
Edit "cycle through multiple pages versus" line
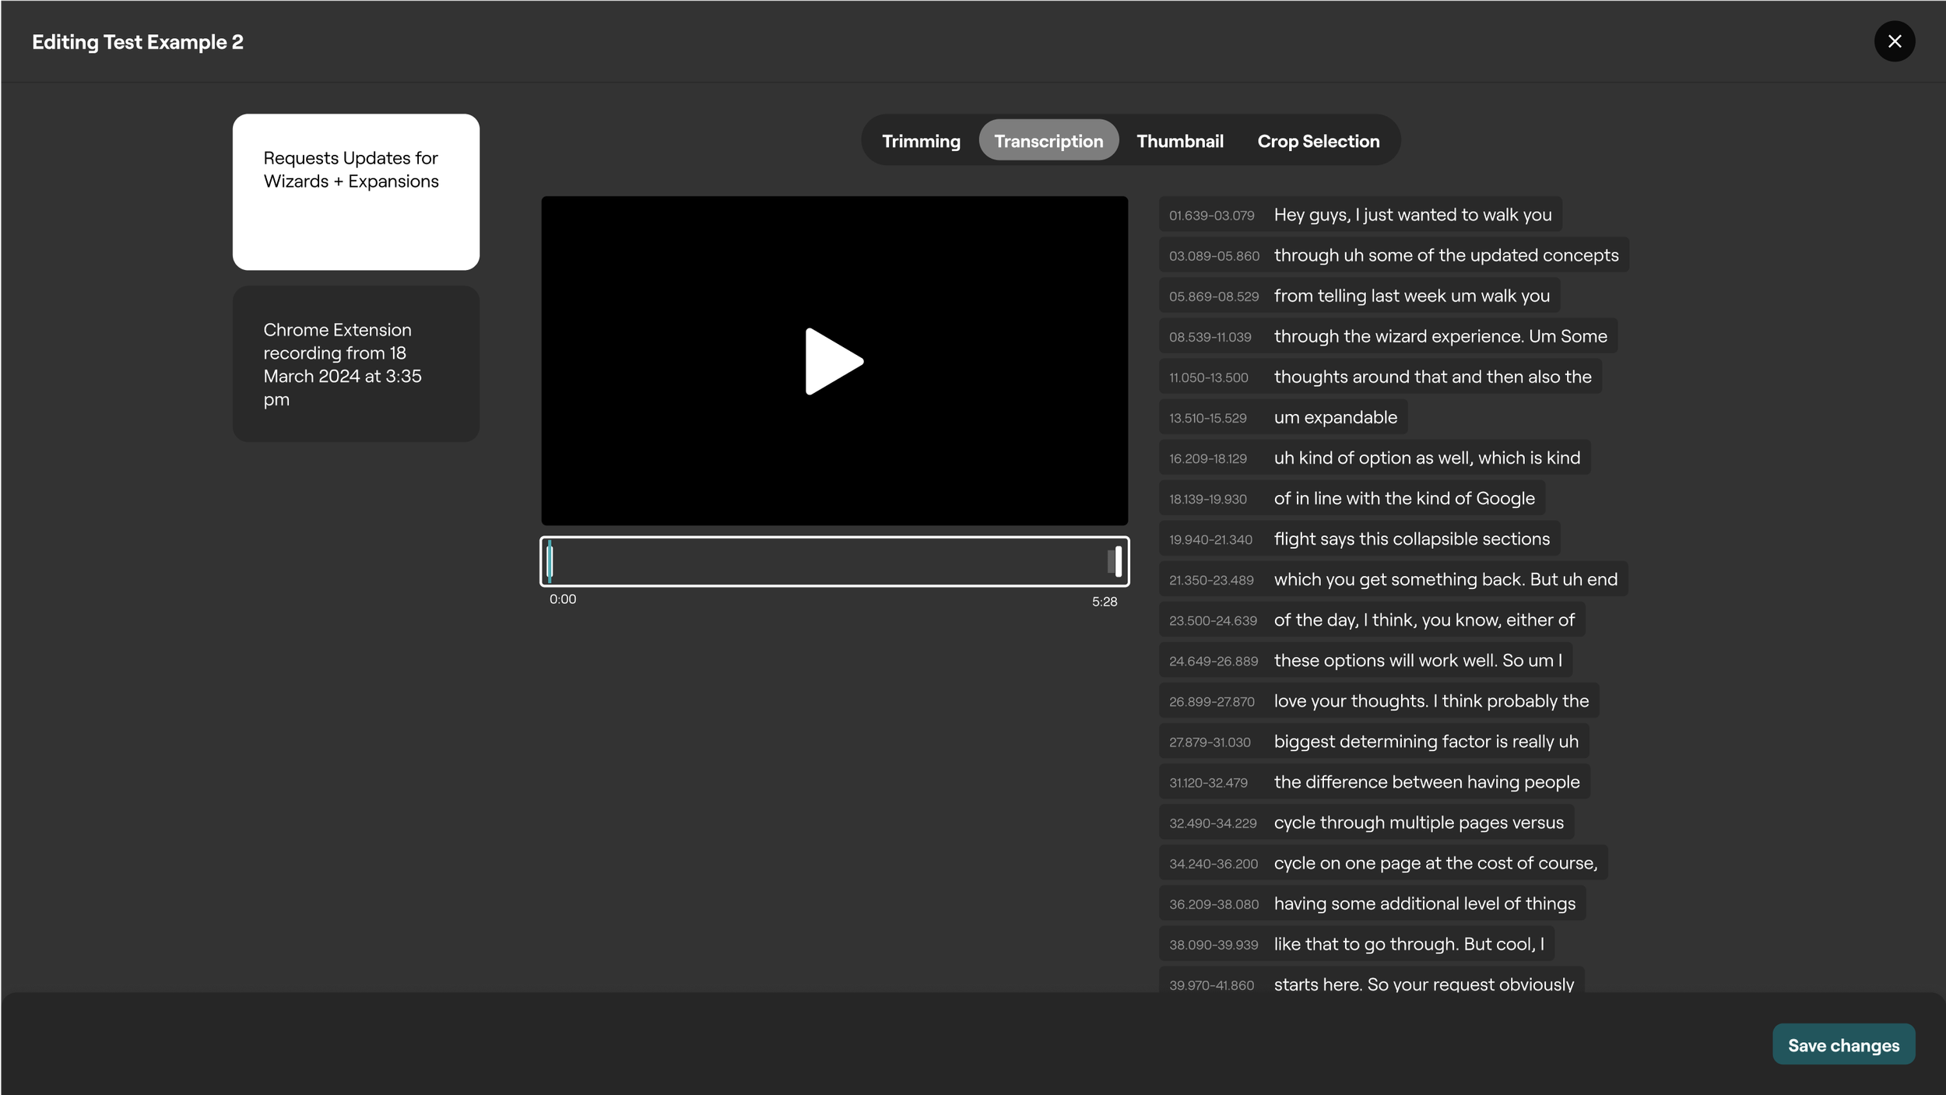point(1418,823)
